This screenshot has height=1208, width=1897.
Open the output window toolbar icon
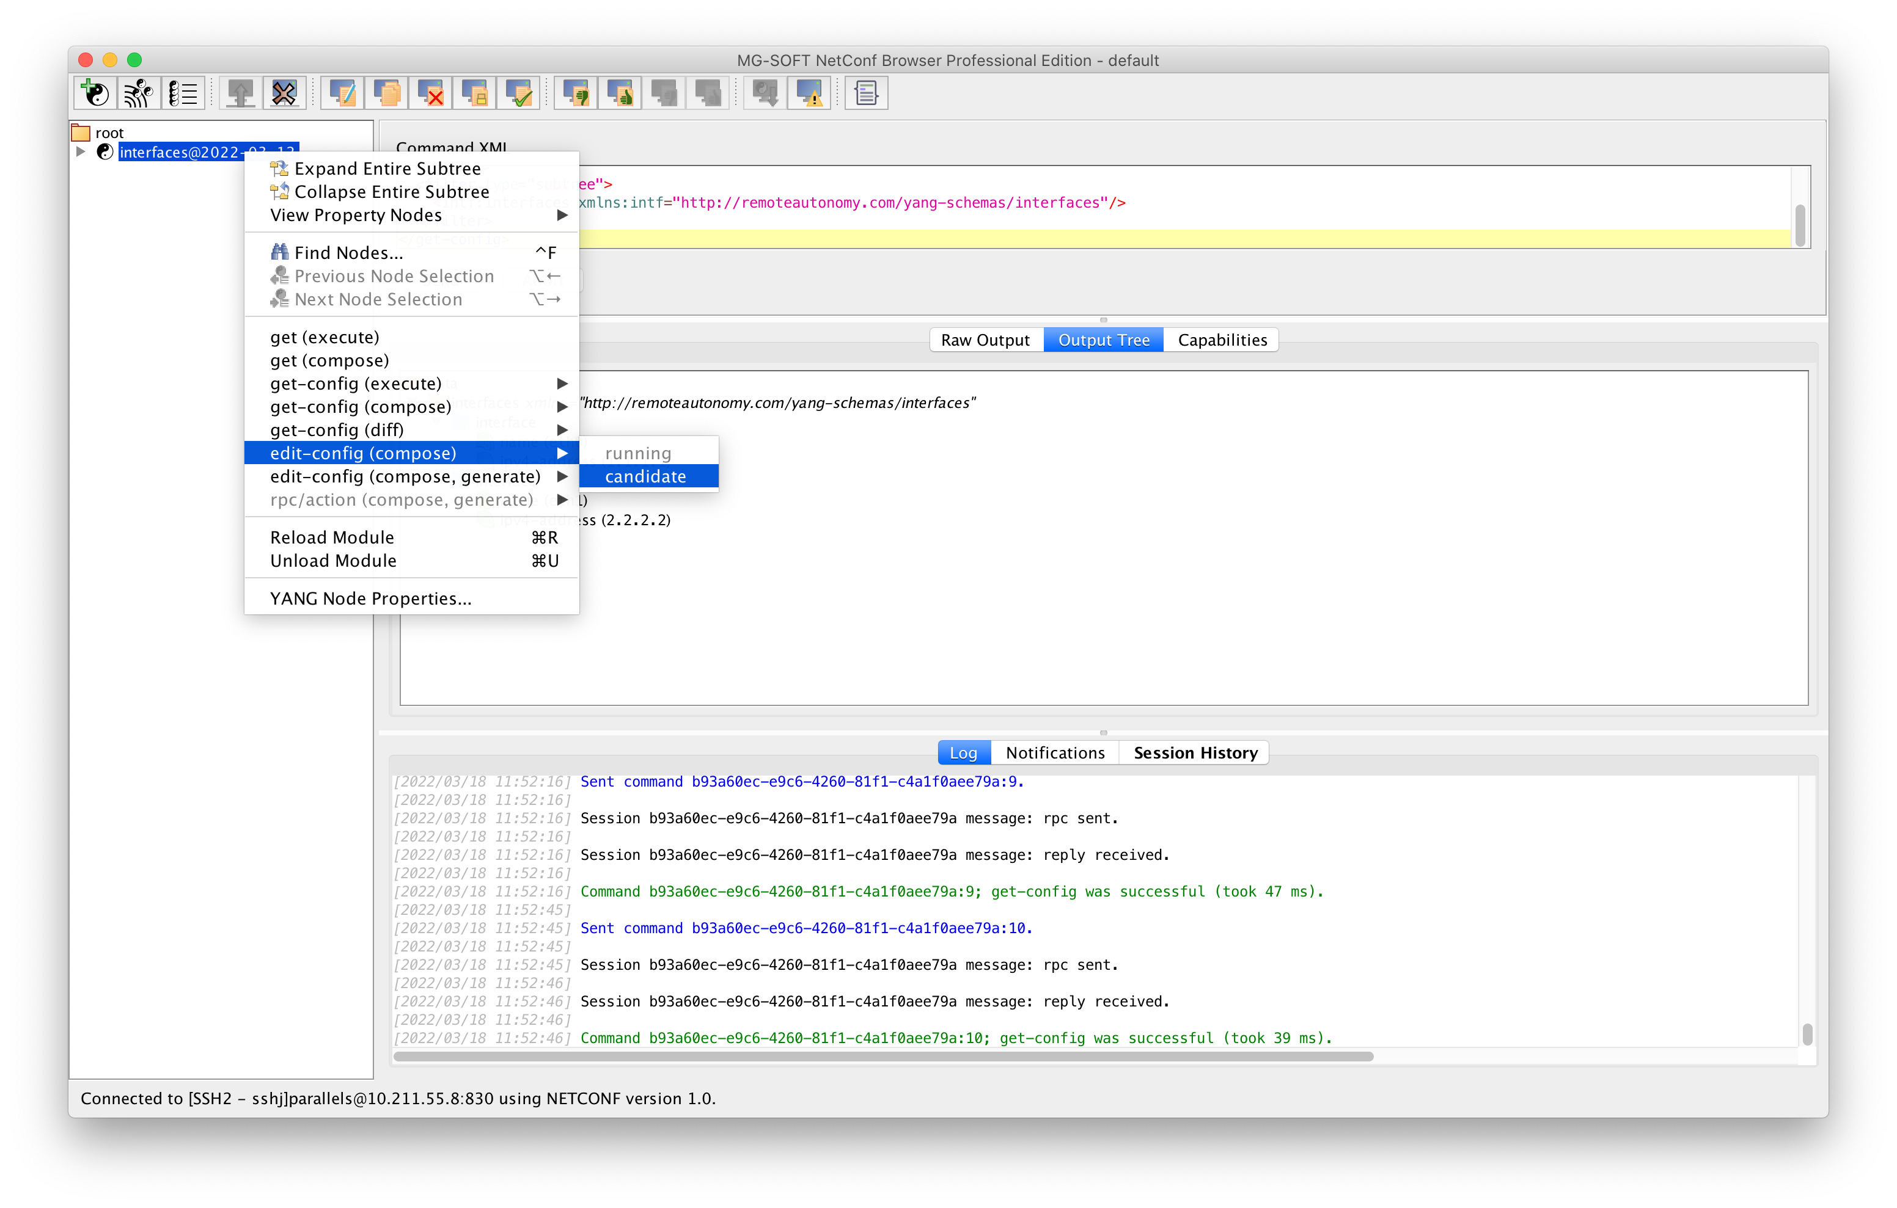866,92
